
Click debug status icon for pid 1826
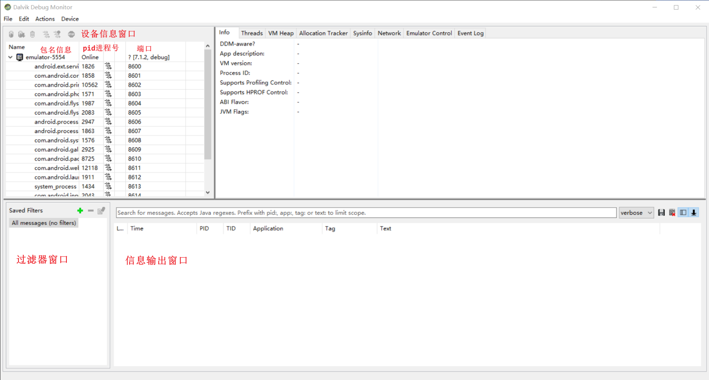click(108, 66)
